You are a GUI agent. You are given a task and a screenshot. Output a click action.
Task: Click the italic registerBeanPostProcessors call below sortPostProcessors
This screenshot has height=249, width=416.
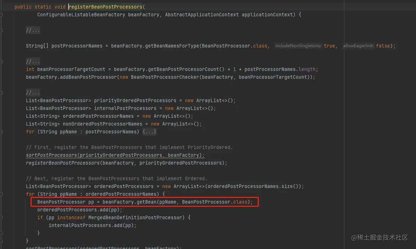(x=62, y=163)
